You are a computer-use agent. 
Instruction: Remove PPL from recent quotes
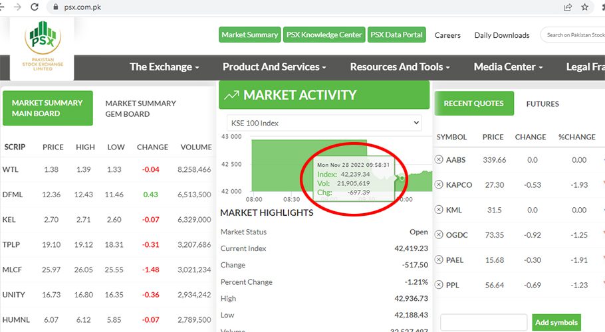(439, 285)
